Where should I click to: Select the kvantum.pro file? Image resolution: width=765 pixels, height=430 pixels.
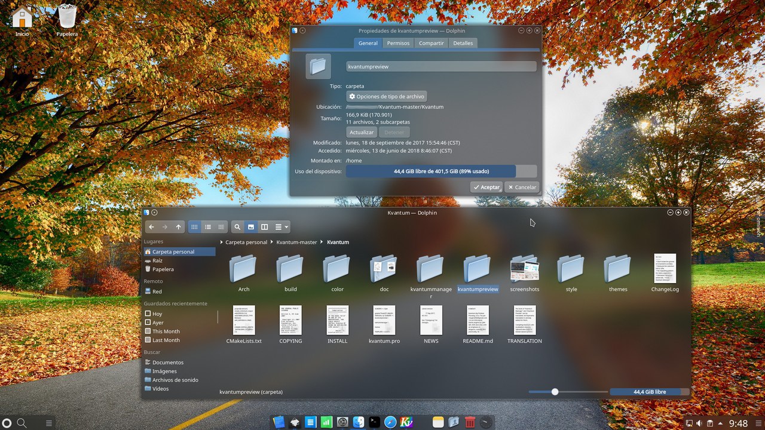384,325
